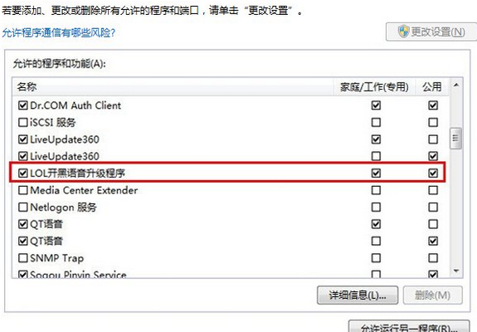Sort list by 名称 column header

[x=173, y=87]
